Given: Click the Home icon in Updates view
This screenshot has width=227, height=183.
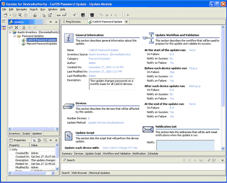Looking at the screenshot, I should coord(24,27).
